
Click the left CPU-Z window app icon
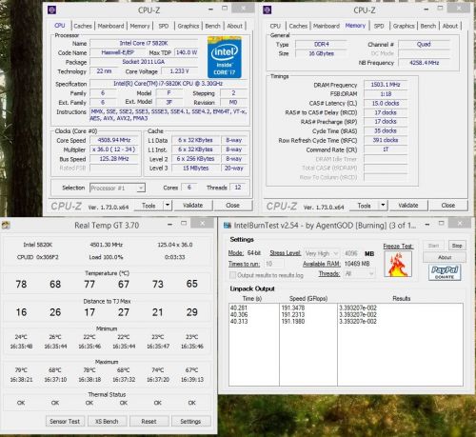pos(52,10)
